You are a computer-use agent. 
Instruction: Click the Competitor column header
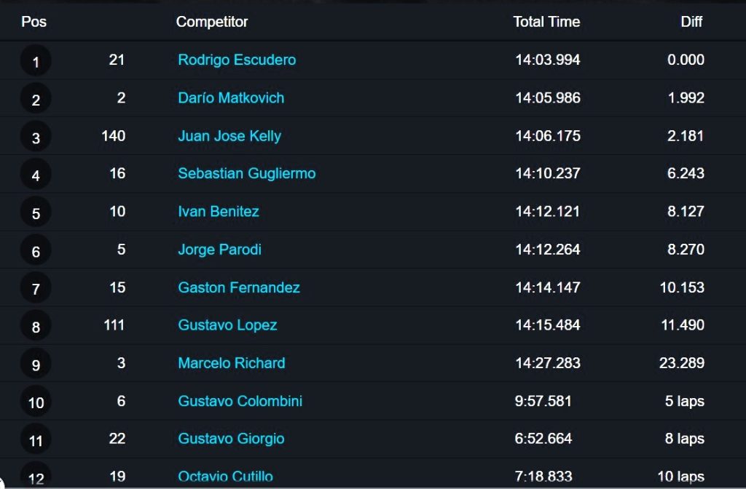(212, 22)
